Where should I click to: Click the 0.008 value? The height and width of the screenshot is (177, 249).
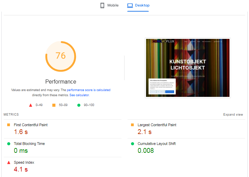[146, 150]
